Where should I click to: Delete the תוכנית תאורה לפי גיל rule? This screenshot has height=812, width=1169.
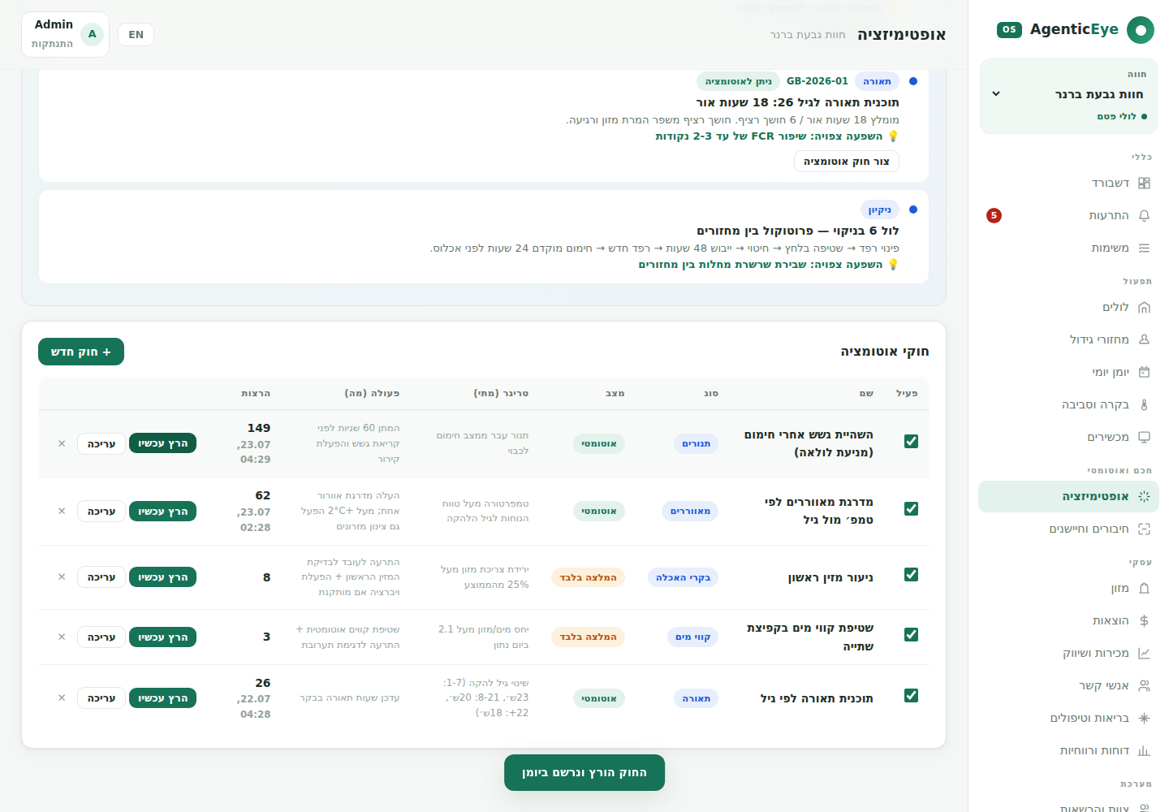(62, 698)
